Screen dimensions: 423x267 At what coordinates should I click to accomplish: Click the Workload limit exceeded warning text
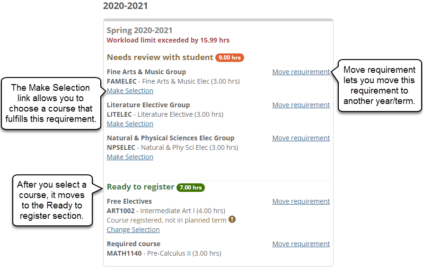click(168, 40)
